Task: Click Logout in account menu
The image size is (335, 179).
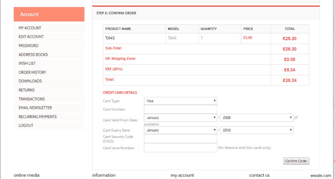Action: [26, 125]
